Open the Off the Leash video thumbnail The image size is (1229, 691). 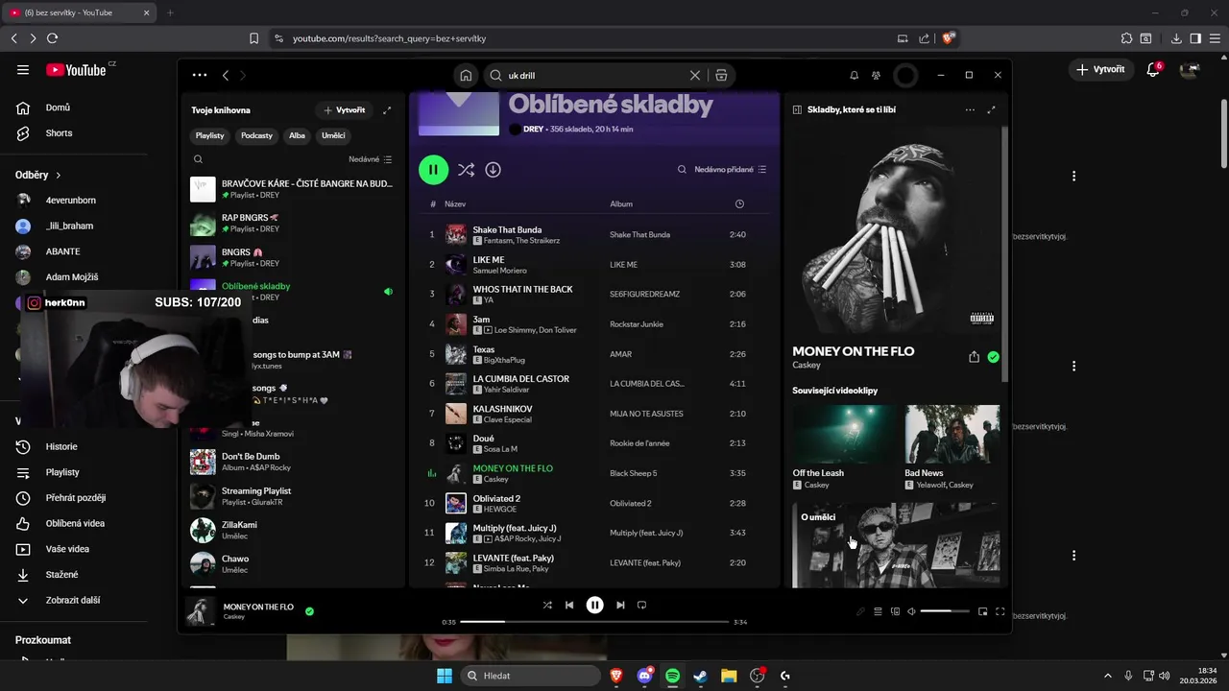842,436
